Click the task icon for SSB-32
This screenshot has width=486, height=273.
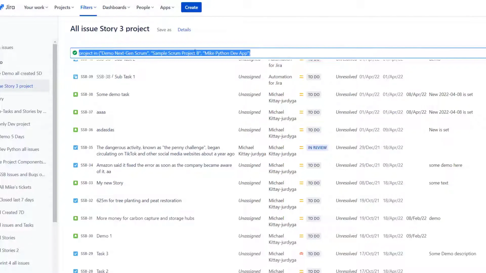point(75,200)
